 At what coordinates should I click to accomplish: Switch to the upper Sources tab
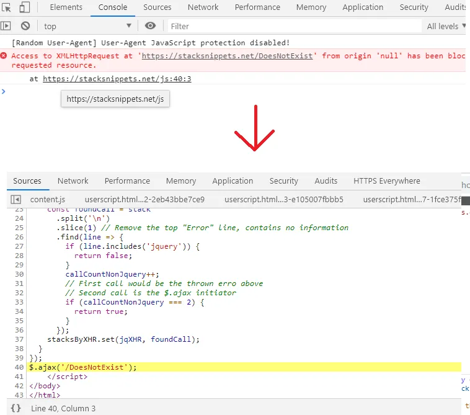[x=157, y=7]
